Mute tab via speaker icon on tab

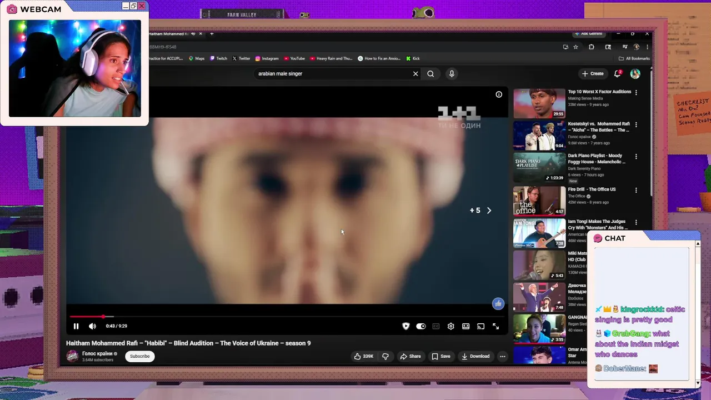coord(192,34)
